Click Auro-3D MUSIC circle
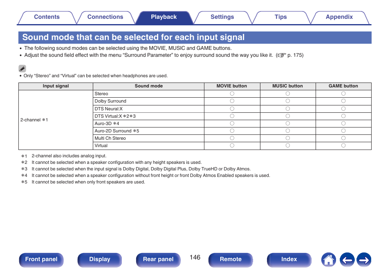This screenshot has width=390, height=275. (x=288, y=123)
